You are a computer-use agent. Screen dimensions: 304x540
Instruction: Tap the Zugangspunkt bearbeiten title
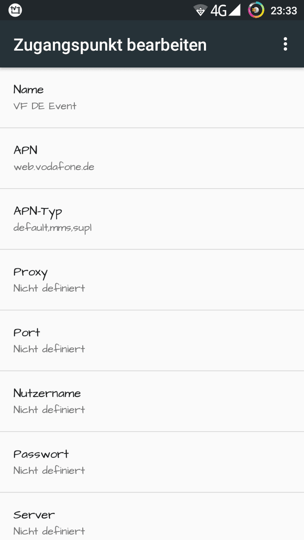[x=110, y=45]
